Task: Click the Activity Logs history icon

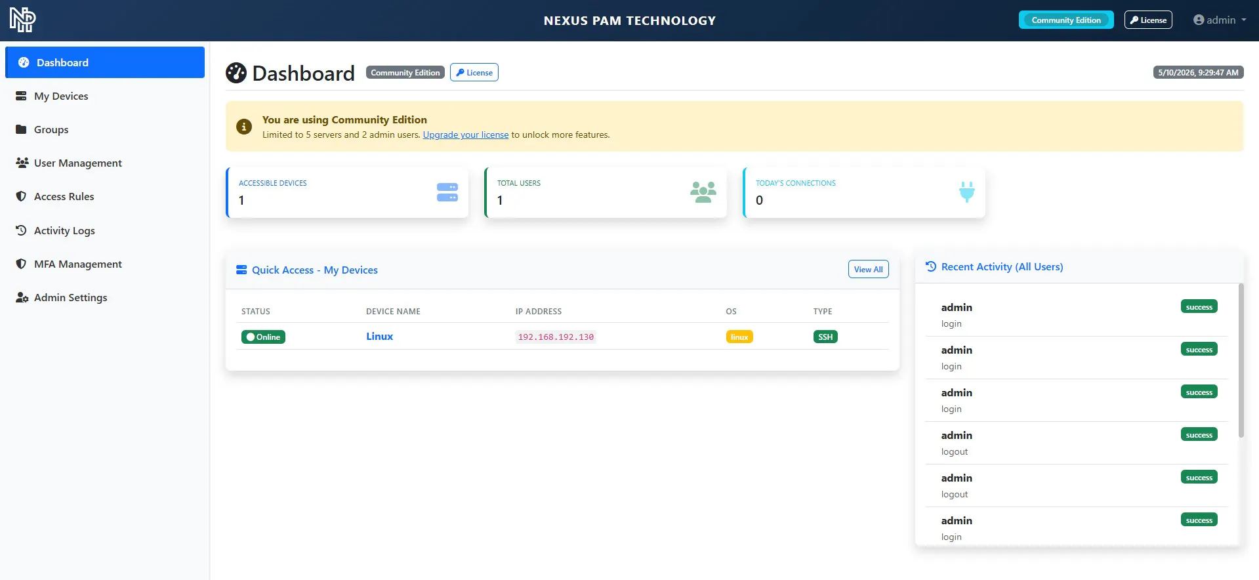Action: [x=21, y=230]
